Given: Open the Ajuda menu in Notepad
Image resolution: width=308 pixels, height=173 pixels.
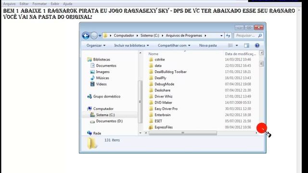Looking at the screenshot, I should (67, 4).
